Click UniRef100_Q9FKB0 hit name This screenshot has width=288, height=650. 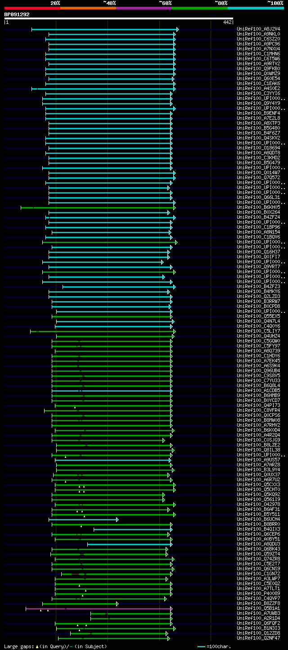[258, 68]
